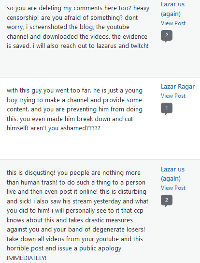The height and width of the screenshot is (263, 200).
Task: Click the comment count bubble beside the censorship comment
Action: coord(167,36)
